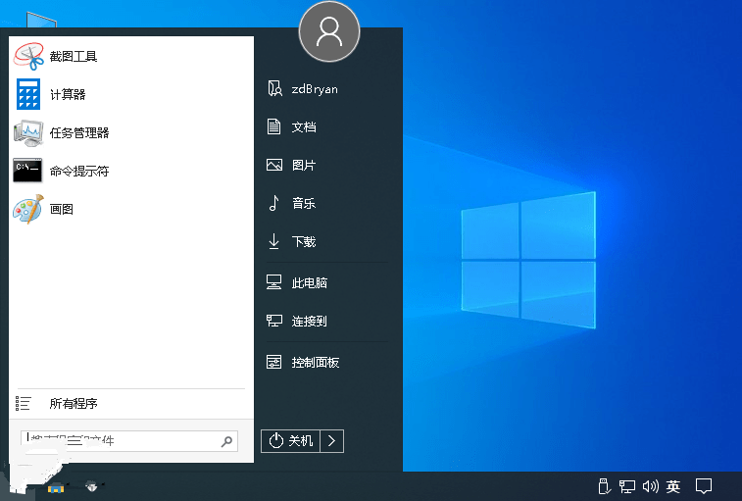This screenshot has width=742, height=501.
Task: Open the notification center icon in taskbar
Action: point(703,486)
